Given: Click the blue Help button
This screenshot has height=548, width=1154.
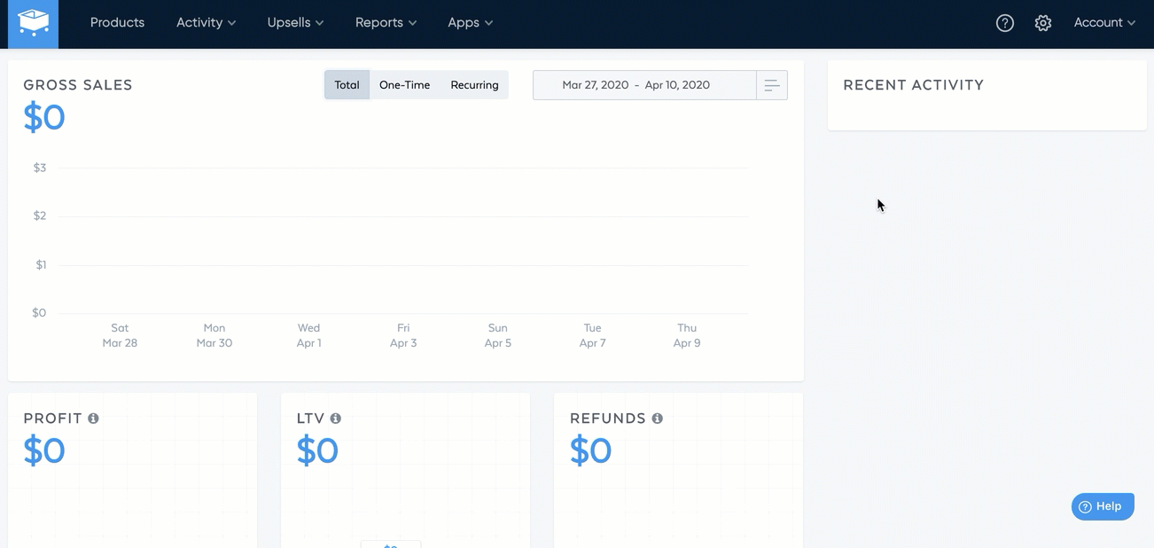Looking at the screenshot, I should coord(1103,506).
